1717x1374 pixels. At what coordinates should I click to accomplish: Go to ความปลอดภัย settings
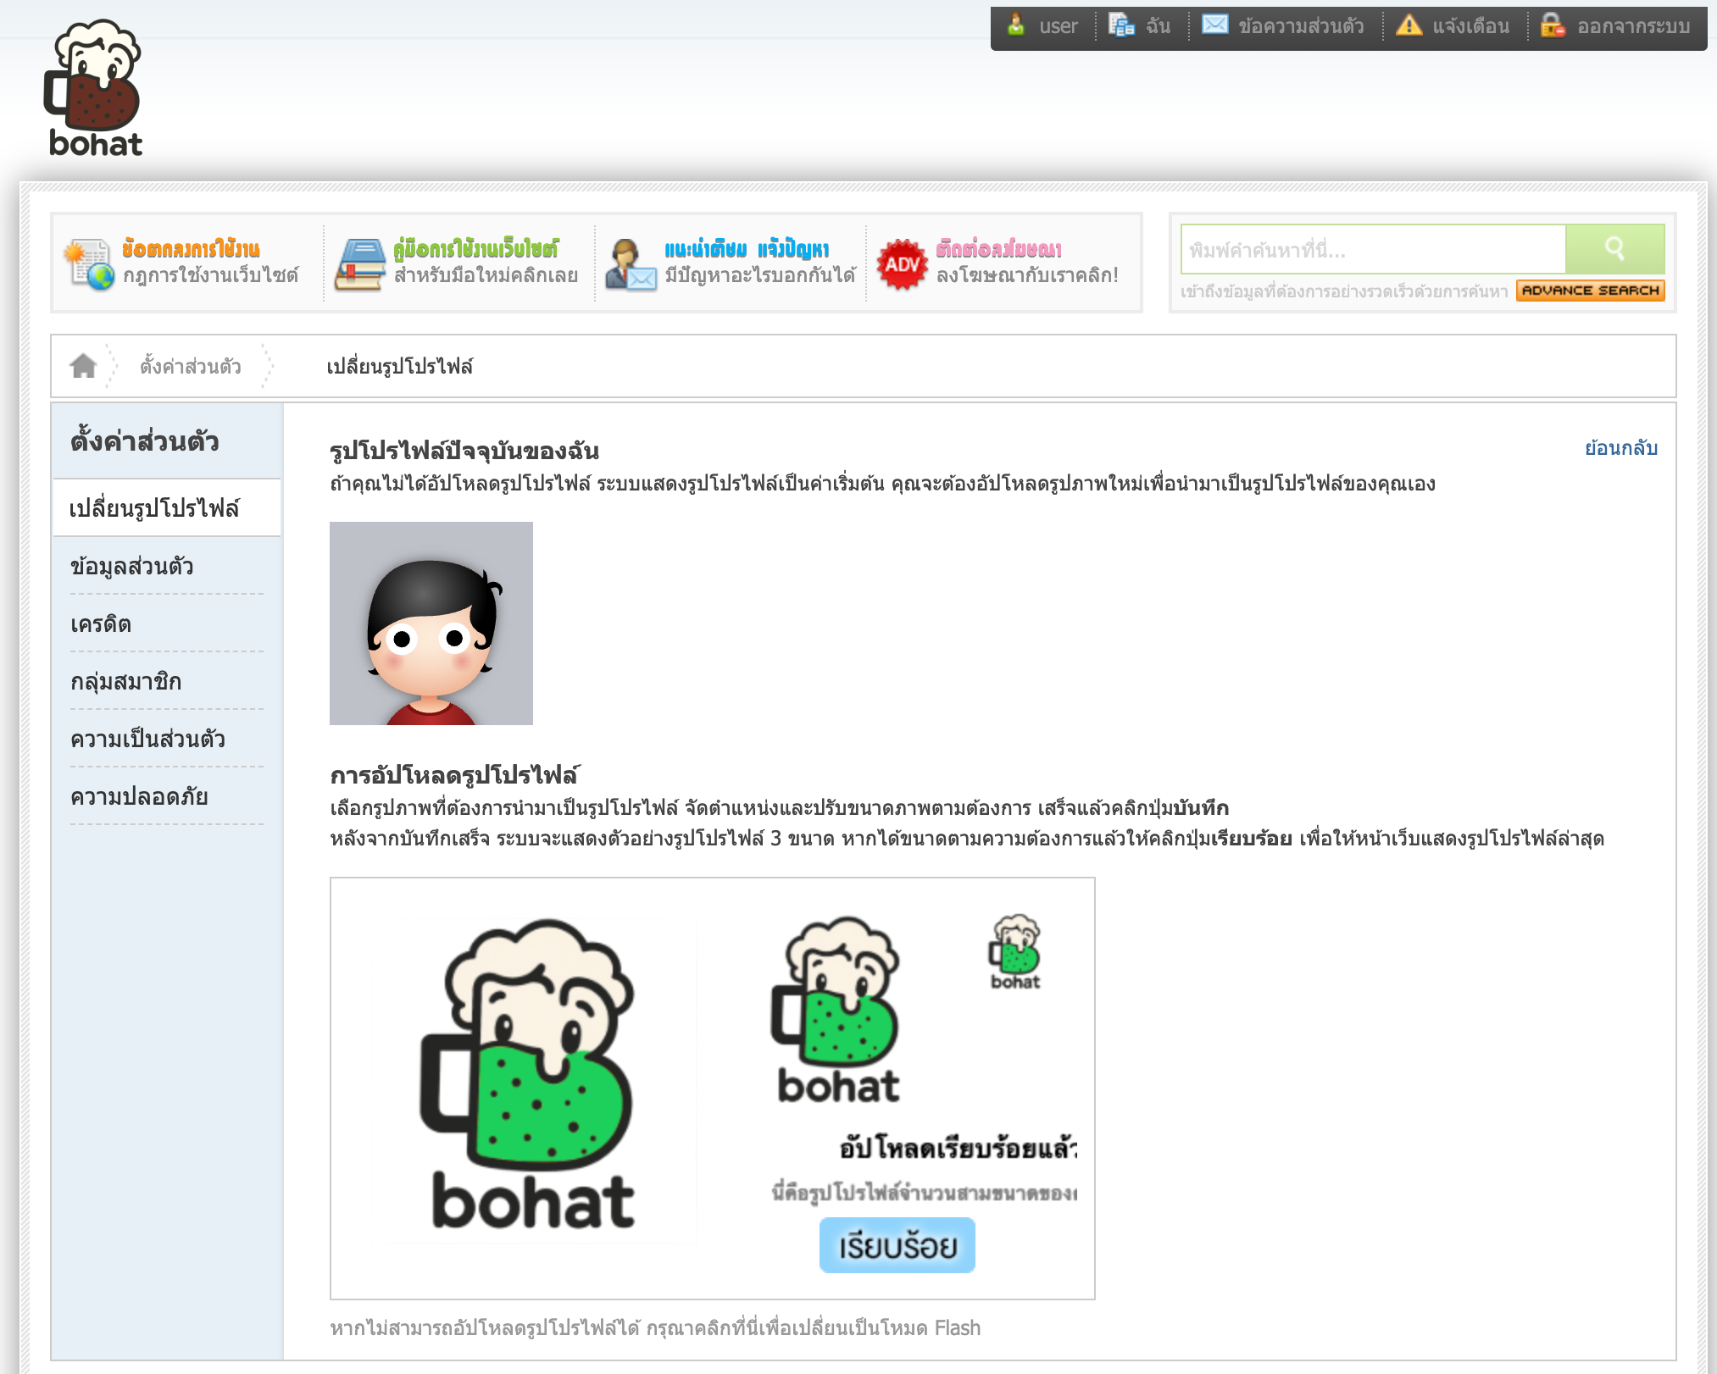pos(139,797)
